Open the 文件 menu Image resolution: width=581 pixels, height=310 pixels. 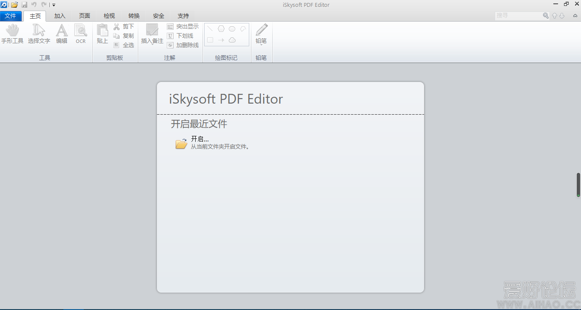click(11, 16)
